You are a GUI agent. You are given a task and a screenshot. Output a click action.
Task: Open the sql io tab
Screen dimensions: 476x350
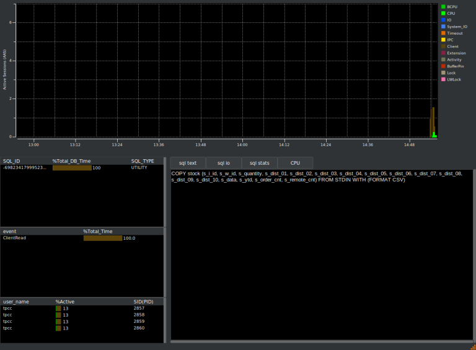pos(224,162)
